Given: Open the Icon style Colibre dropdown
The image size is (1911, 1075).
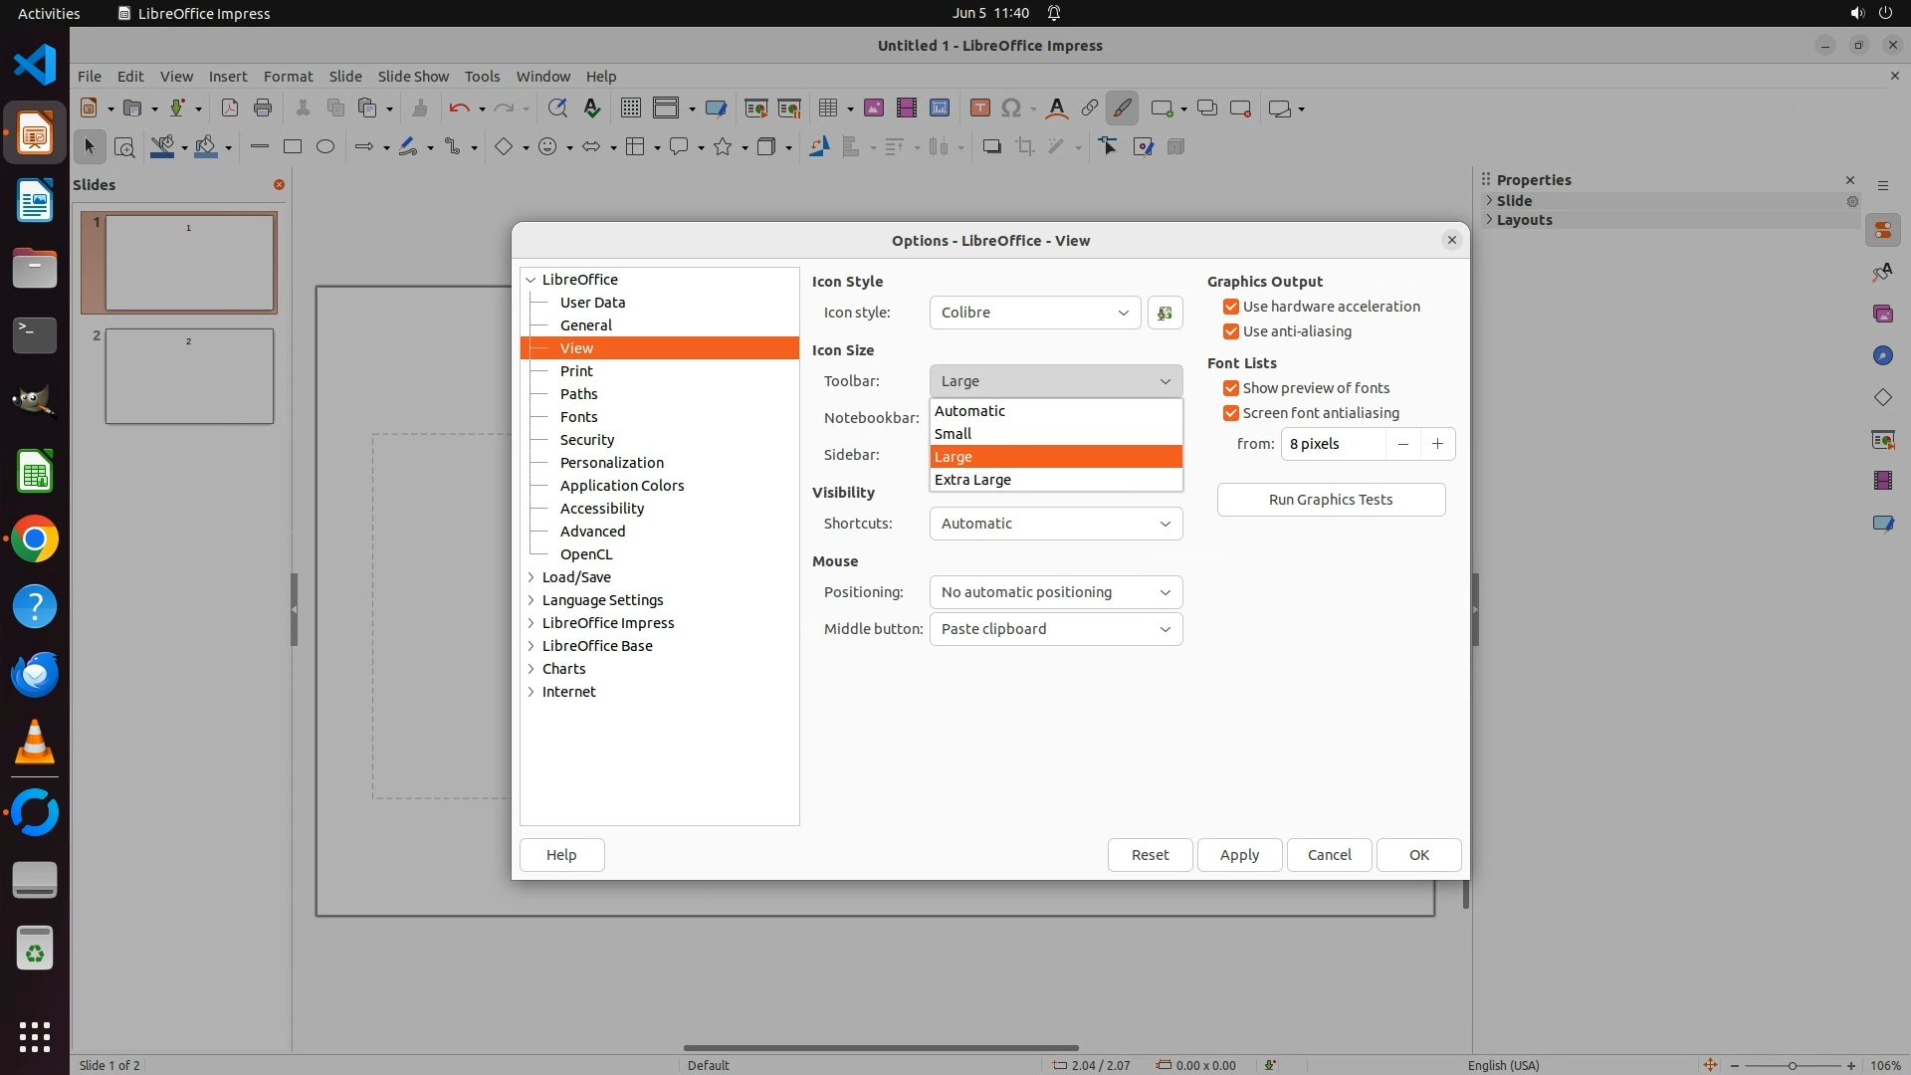Looking at the screenshot, I should point(1035,313).
